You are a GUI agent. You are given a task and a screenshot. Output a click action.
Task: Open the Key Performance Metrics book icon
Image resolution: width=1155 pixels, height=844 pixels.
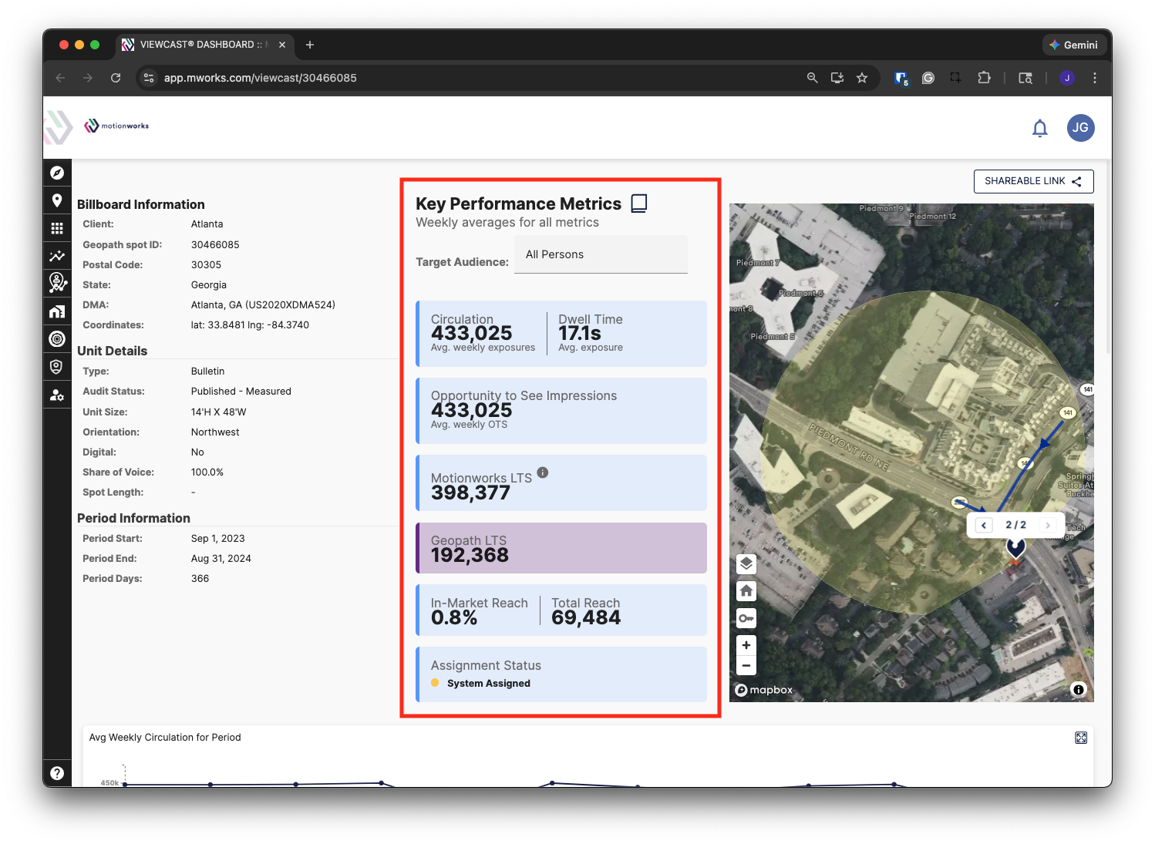tap(639, 203)
